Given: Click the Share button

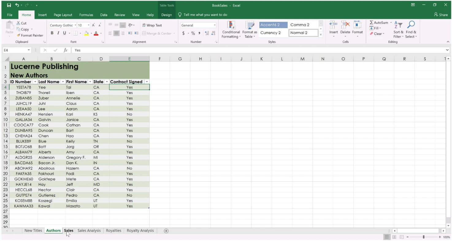Looking at the screenshot, I should 441,15.
